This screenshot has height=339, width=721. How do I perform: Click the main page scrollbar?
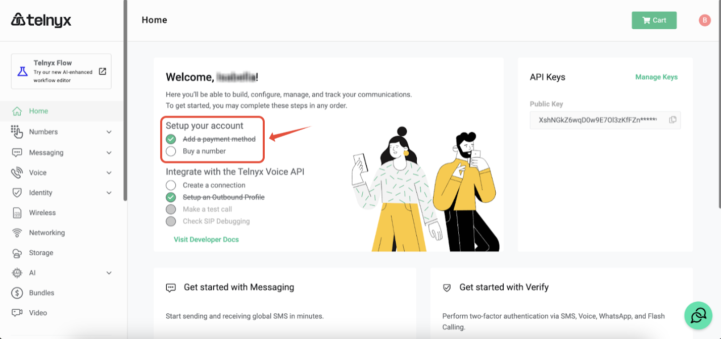point(719,103)
